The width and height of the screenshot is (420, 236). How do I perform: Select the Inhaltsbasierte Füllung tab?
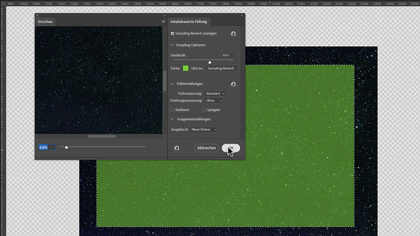(189, 21)
